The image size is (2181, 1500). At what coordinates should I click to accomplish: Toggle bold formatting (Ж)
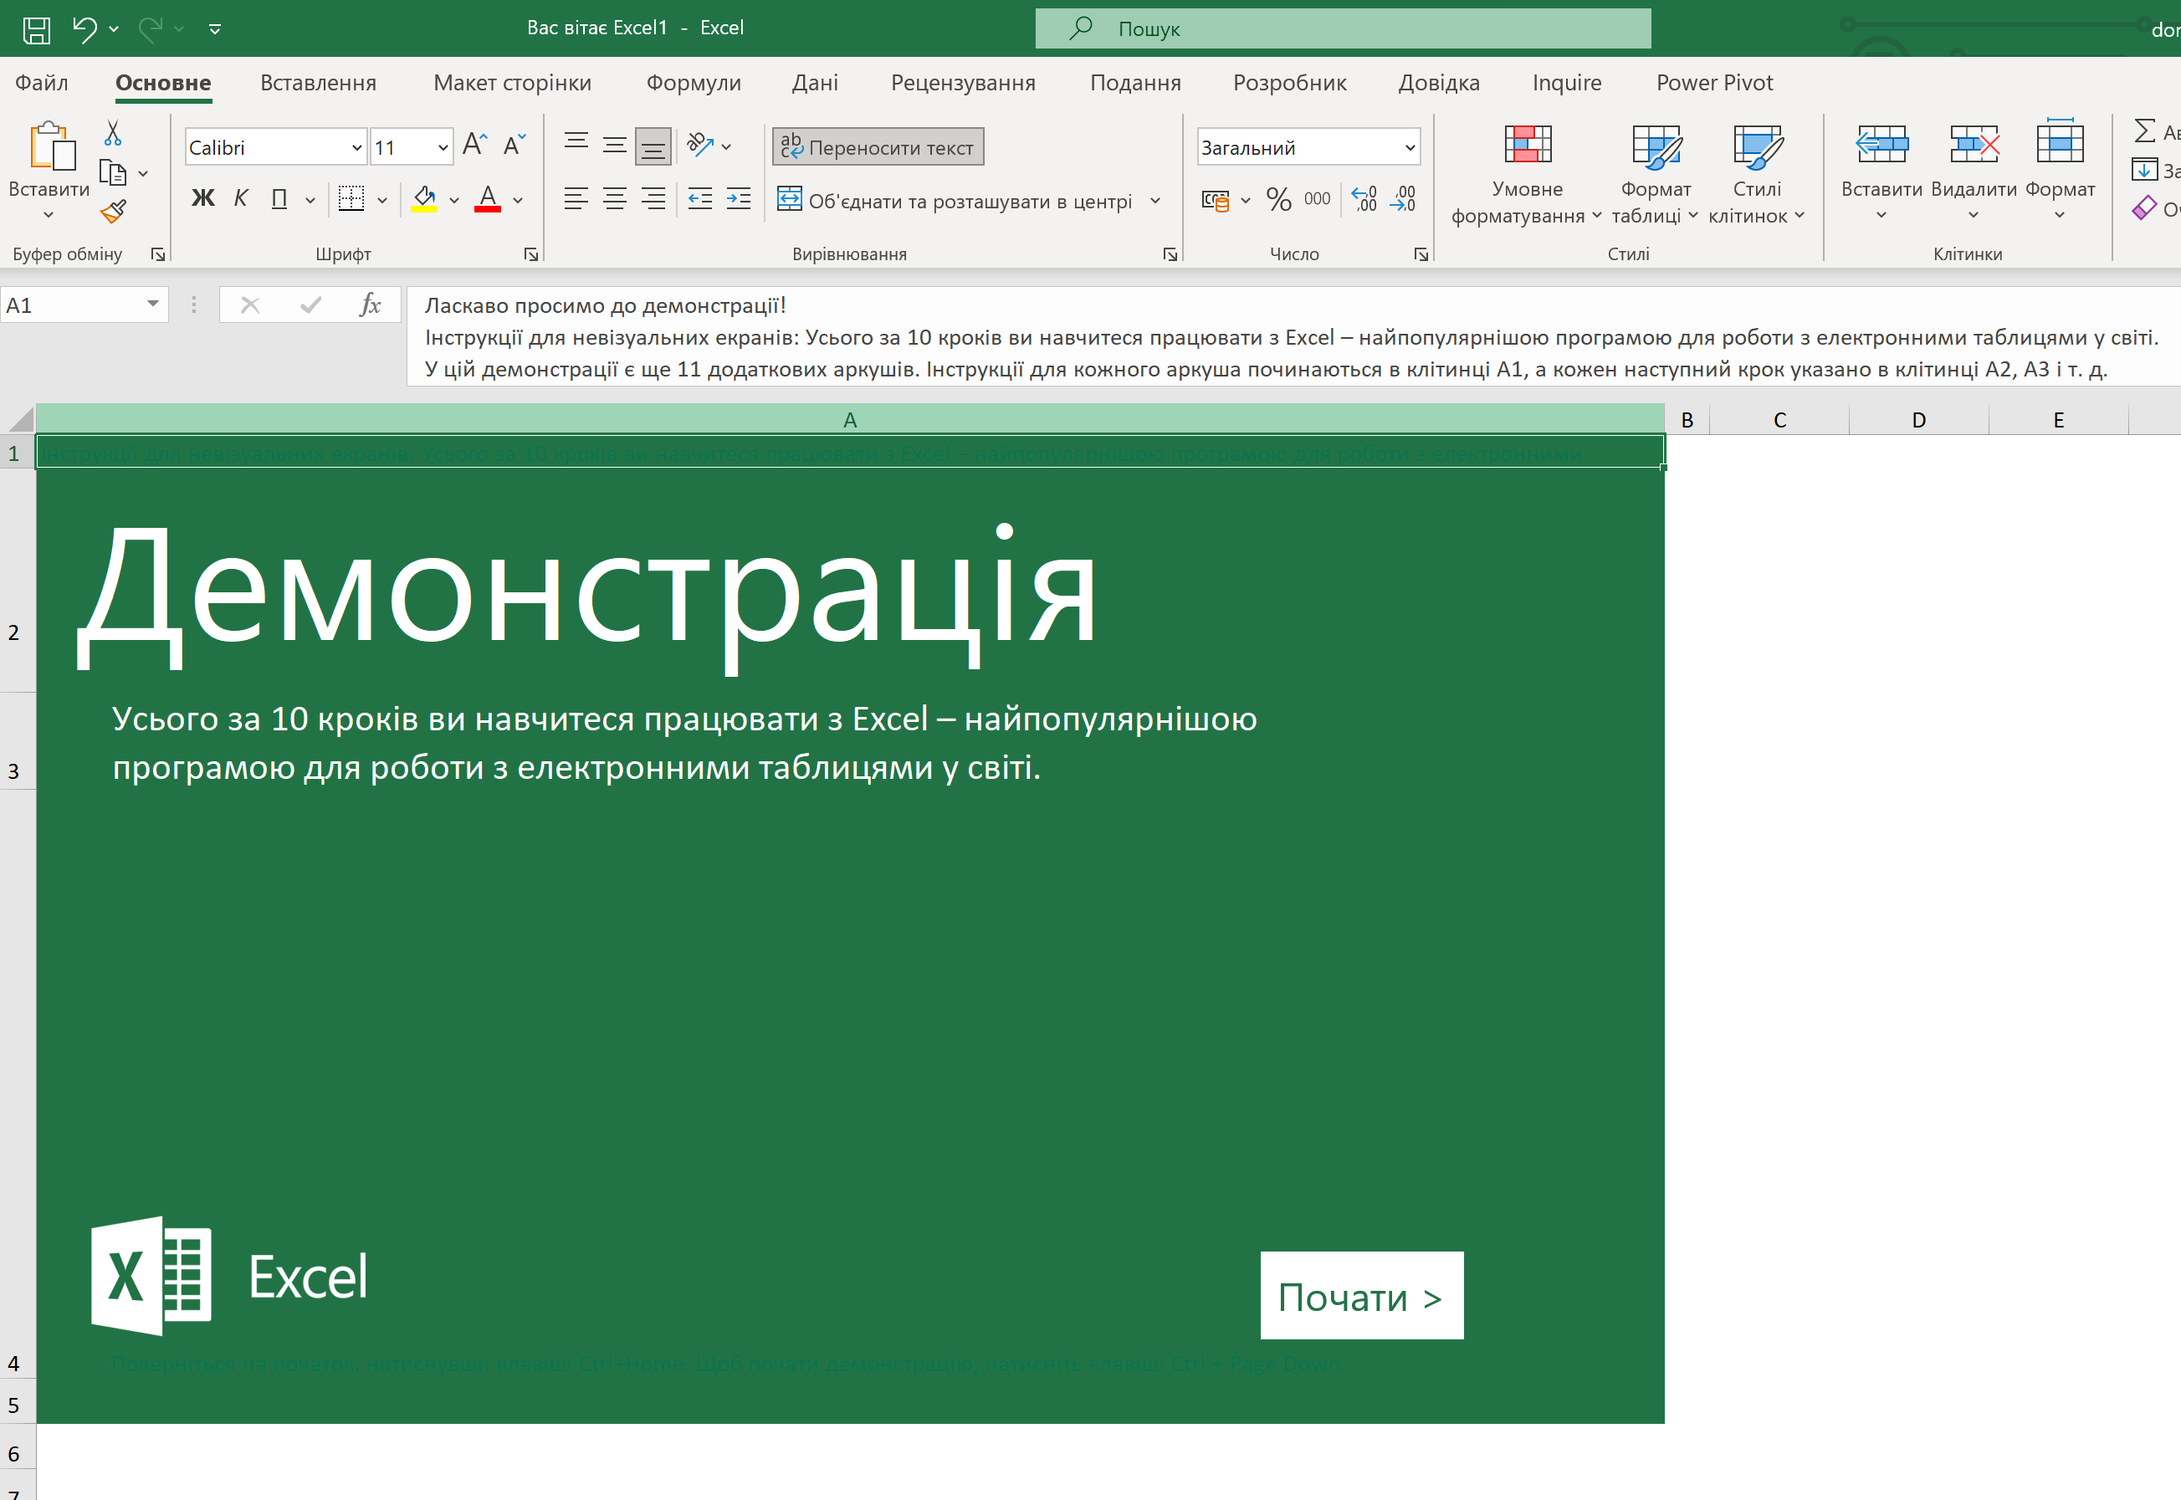(203, 198)
